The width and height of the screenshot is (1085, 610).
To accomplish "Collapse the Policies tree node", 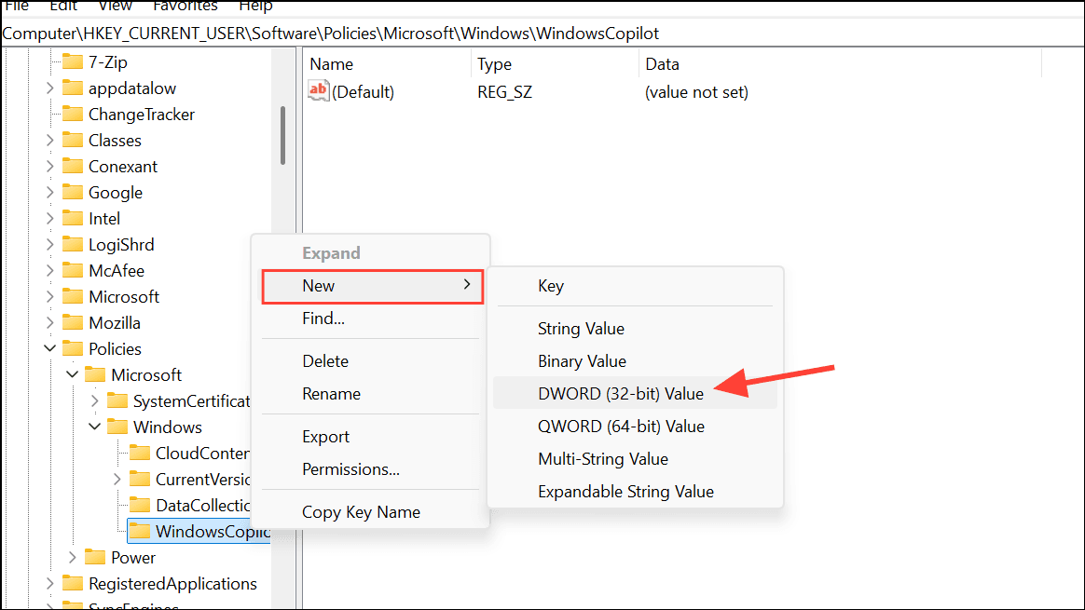I will click(49, 349).
